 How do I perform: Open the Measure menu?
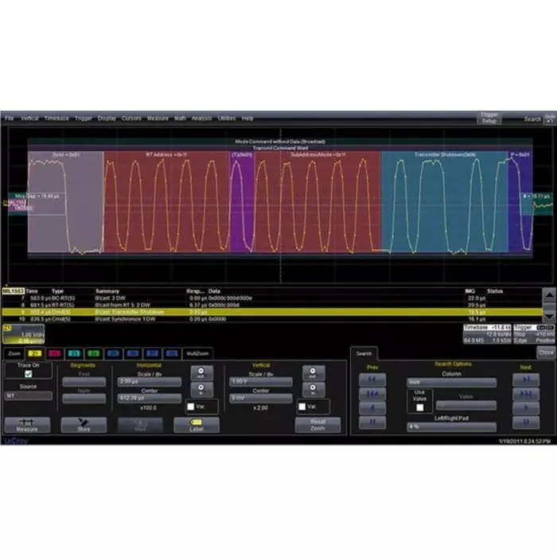point(158,119)
